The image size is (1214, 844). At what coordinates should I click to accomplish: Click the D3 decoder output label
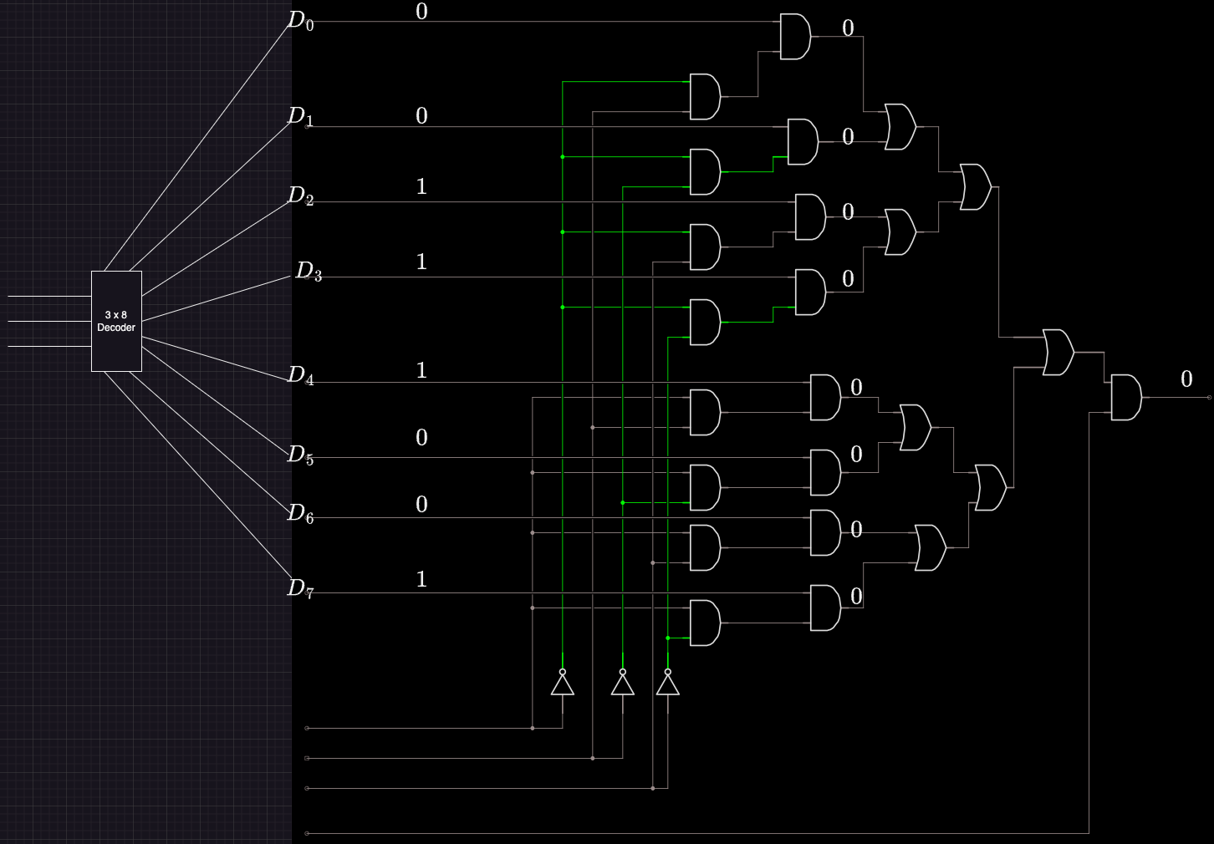tap(309, 272)
